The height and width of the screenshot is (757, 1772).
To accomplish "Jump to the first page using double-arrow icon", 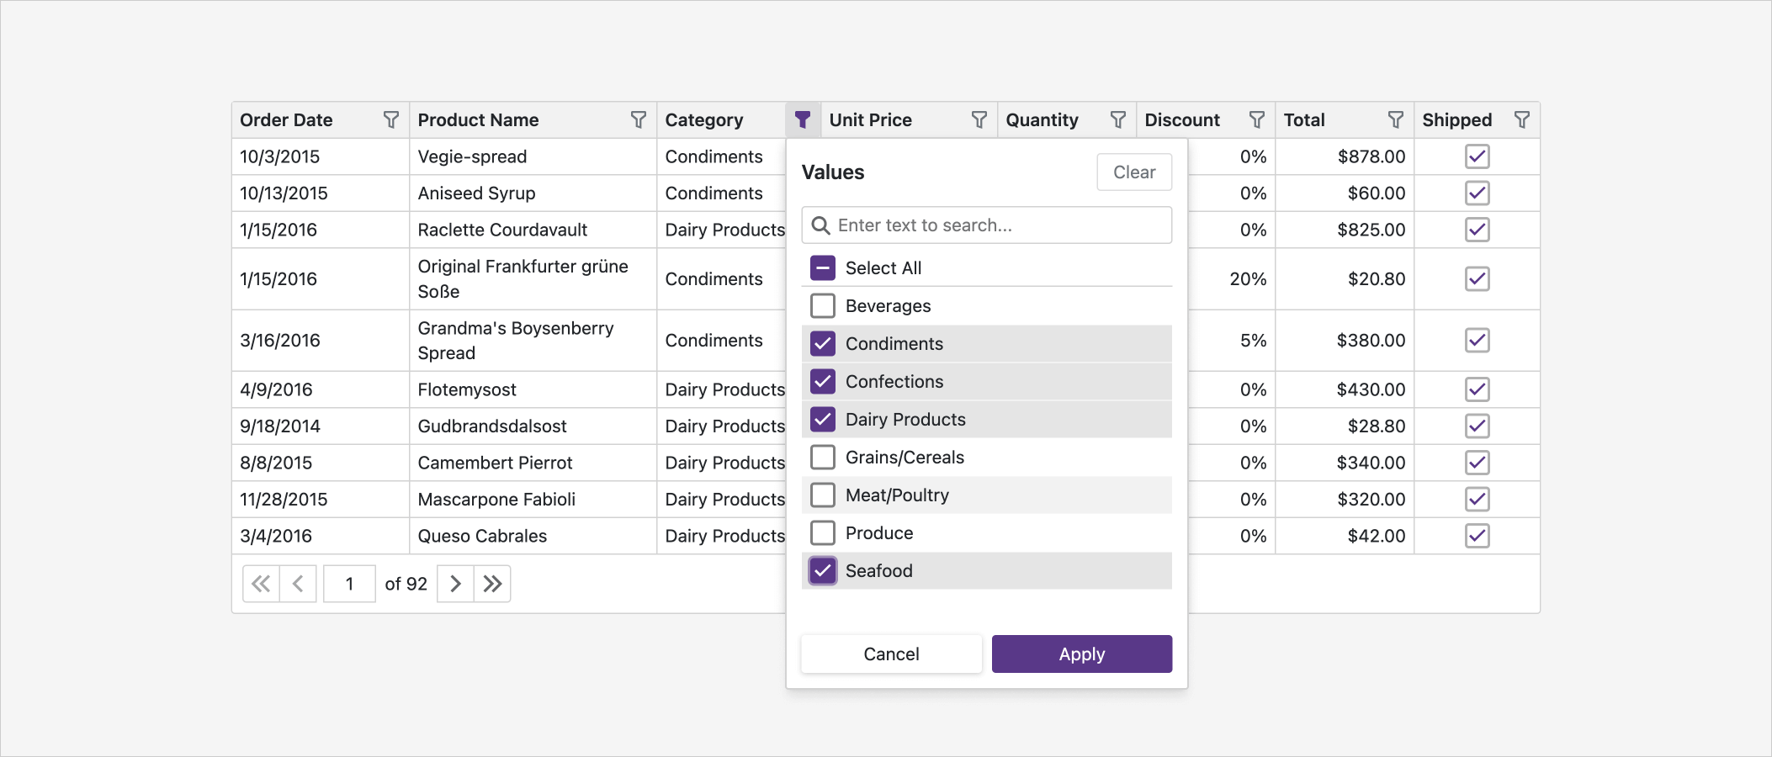I will tap(261, 583).
